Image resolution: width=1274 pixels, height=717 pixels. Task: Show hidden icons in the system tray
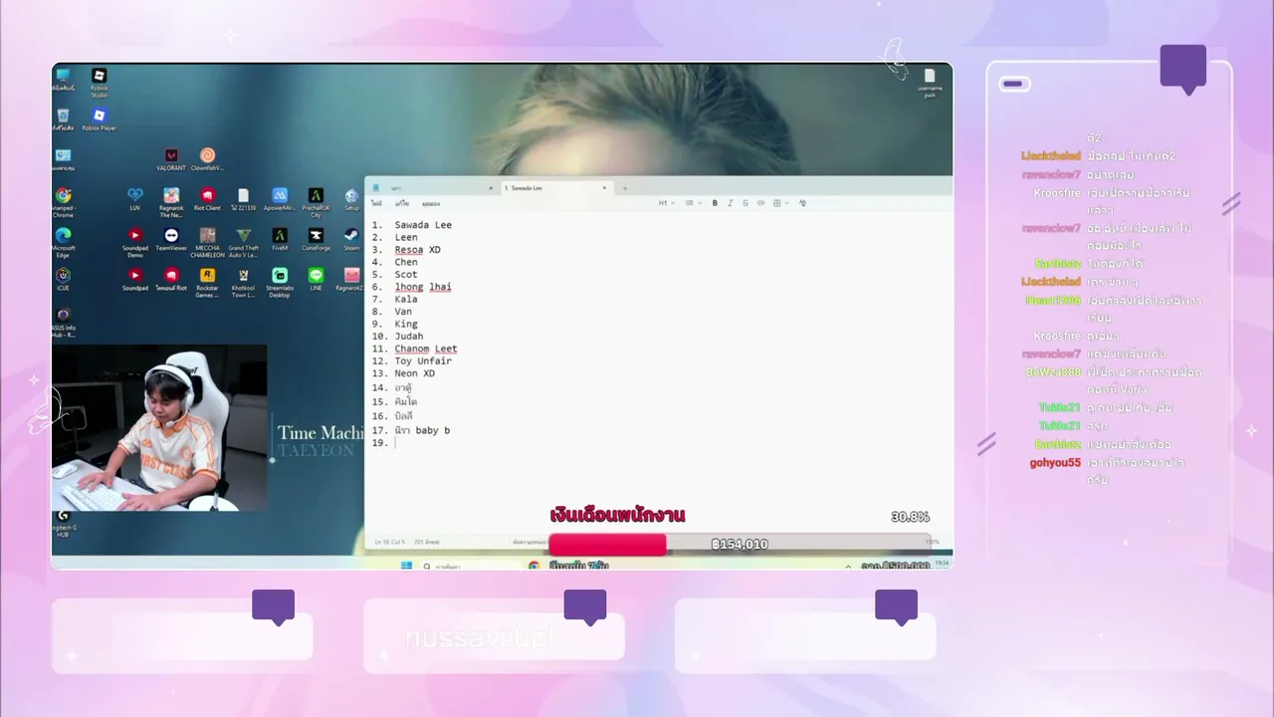click(848, 566)
